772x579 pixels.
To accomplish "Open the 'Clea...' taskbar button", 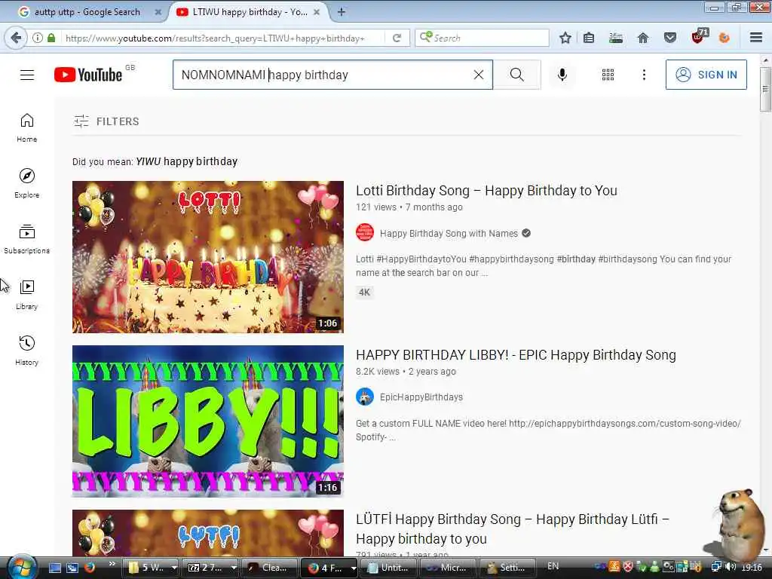I will (x=270, y=568).
